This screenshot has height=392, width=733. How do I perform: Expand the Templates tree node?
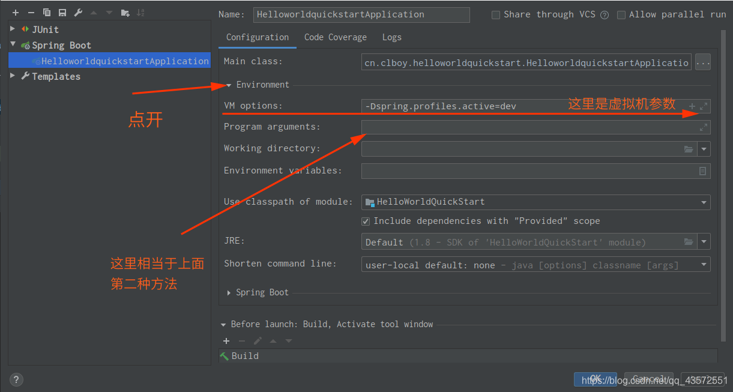pos(13,76)
